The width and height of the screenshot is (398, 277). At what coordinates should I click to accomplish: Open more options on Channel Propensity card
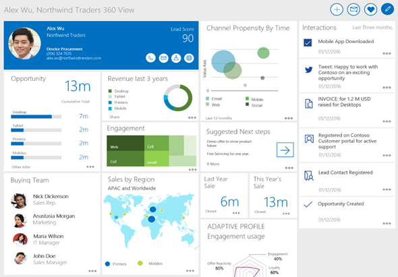[289, 118]
